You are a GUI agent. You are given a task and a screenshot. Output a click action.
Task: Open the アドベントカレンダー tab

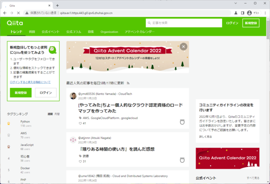140,32
